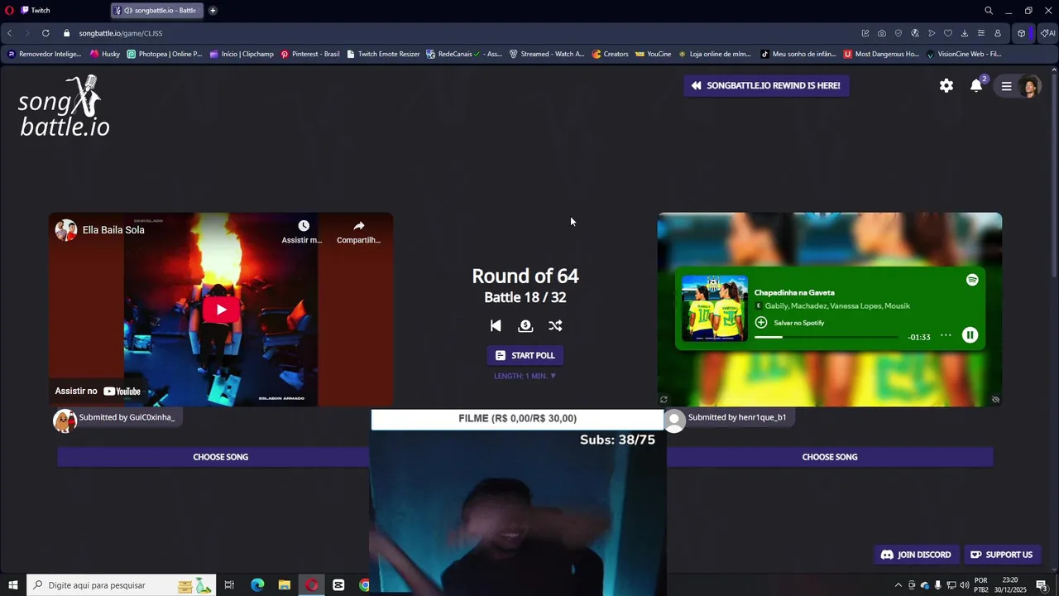Click heart bookmark icon in toolbar

coord(948,33)
